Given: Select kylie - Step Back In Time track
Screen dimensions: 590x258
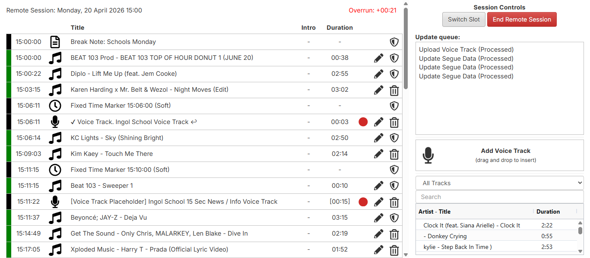Looking at the screenshot, I should coord(457,247).
